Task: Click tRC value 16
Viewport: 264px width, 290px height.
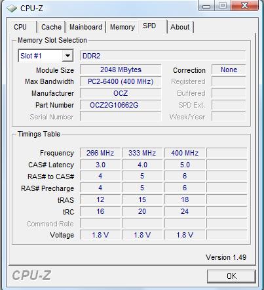Action: pos(100,211)
